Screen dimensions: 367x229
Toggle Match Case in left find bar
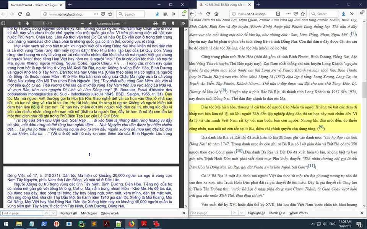(x=89, y=213)
